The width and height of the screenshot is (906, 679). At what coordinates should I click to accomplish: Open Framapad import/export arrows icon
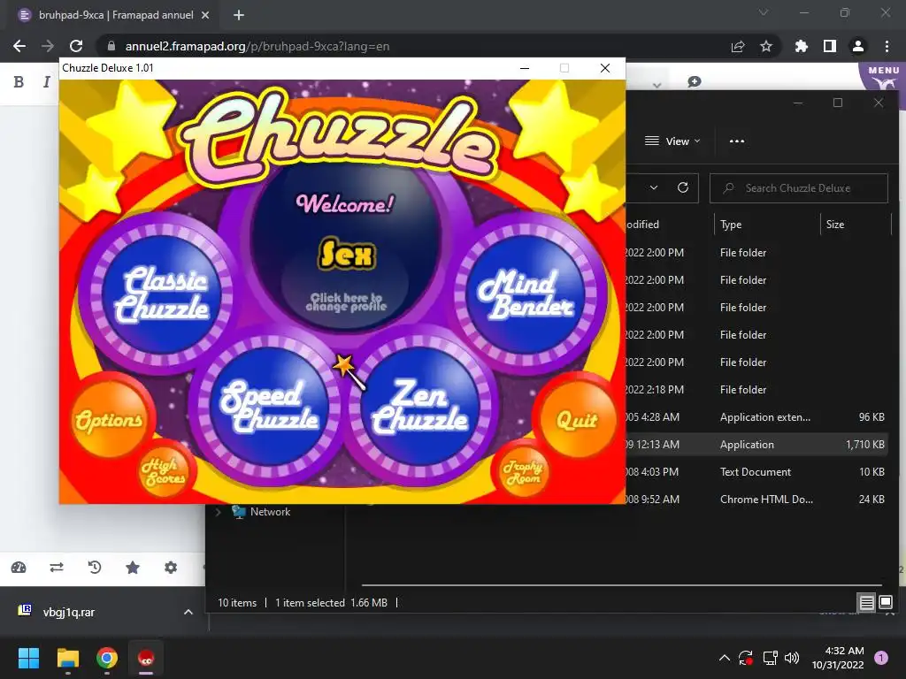[57, 568]
